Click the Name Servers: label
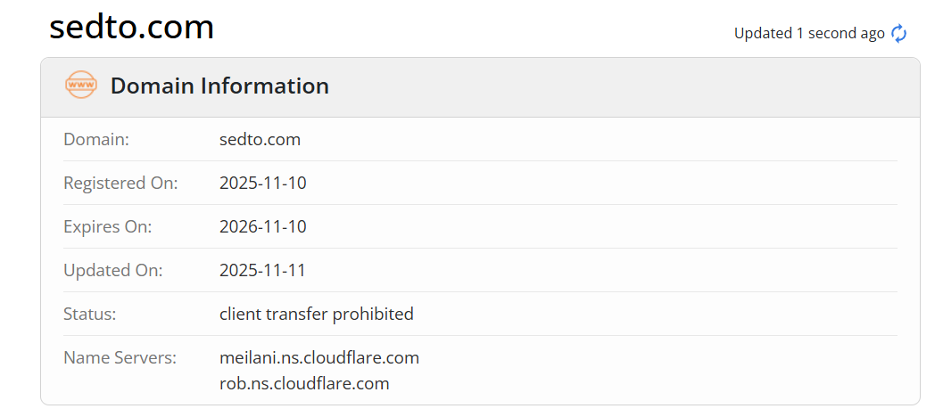Viewport: 943px width, 417px height. click(x=120, y=358)
